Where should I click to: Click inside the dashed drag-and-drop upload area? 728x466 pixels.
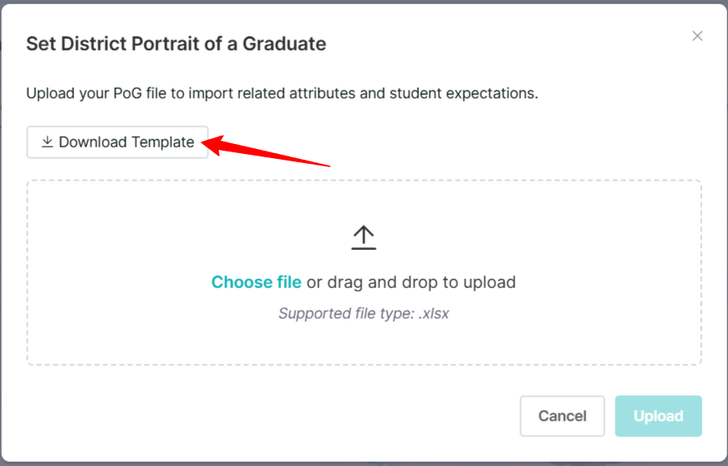click(364, 272)
